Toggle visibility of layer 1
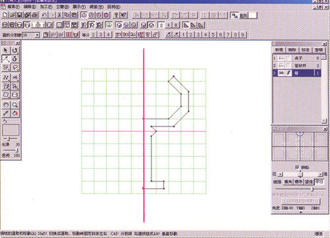The image size is (330, 238). 281,58
